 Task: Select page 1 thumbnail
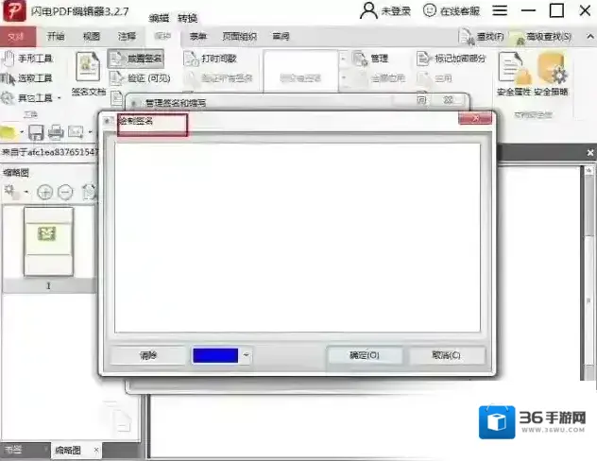pyautogui.click(x=48, y=241)
